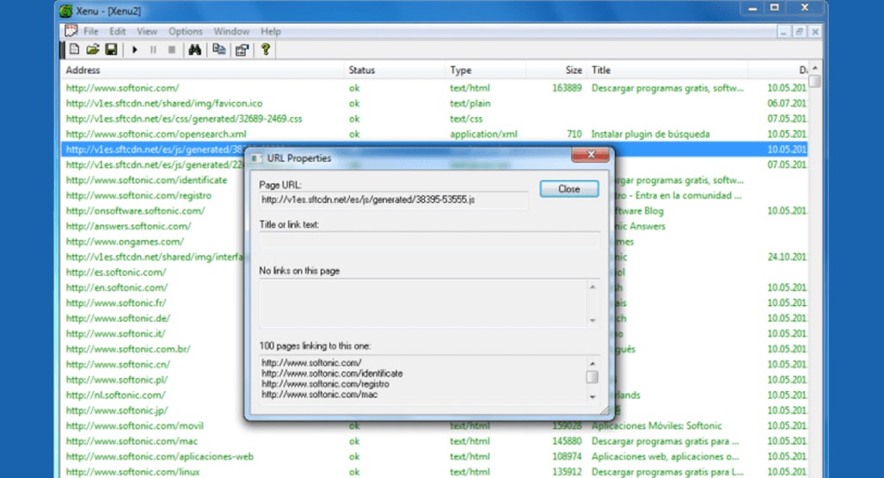Click the Save floppy disk icon
This screenshot has height=478, width=884.
pos(111,50)
